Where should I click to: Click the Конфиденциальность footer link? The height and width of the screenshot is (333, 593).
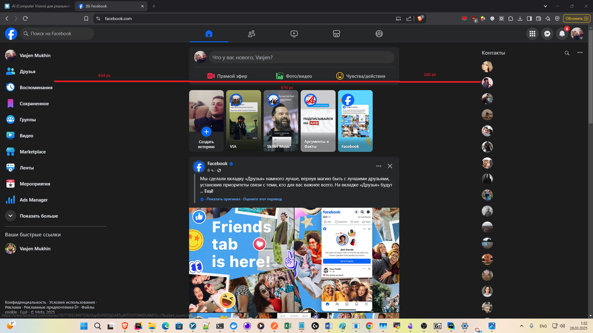(25, 302)
